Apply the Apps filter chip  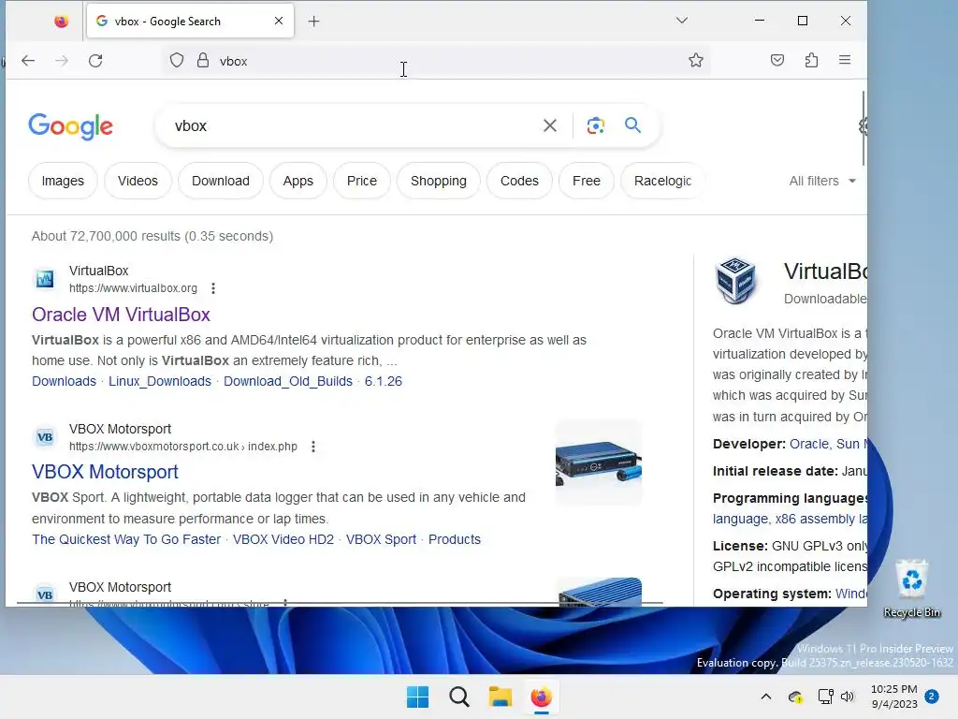(298, 181)
